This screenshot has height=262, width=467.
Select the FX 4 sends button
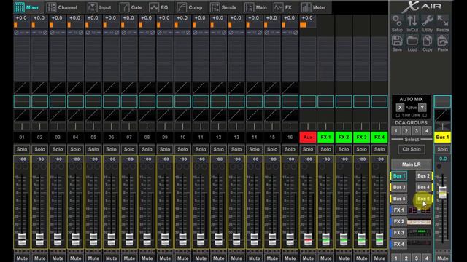(398, 245)
